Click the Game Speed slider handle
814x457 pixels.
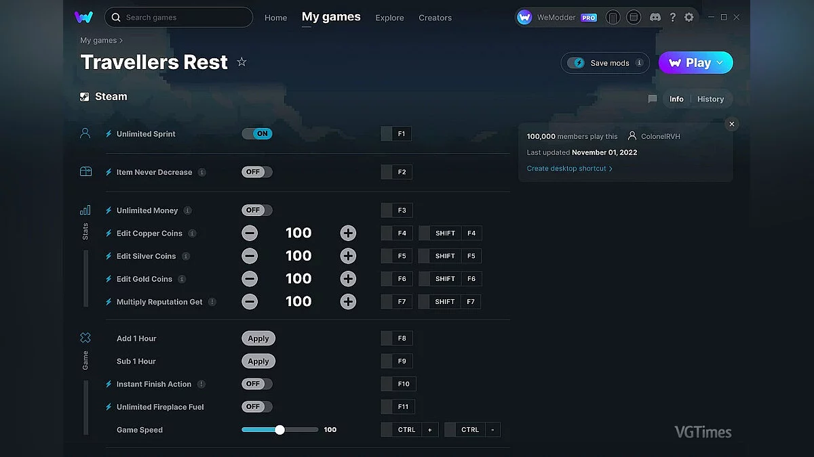(x=279, y=430)
